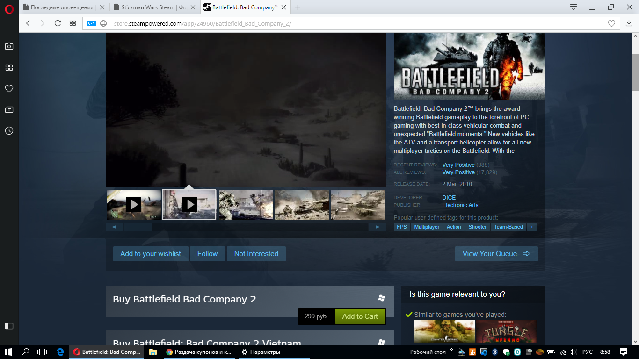Open the Opera tab menu icon
Image resolution: width=639 pixels, height=359 pixels.
click(574, 7)
